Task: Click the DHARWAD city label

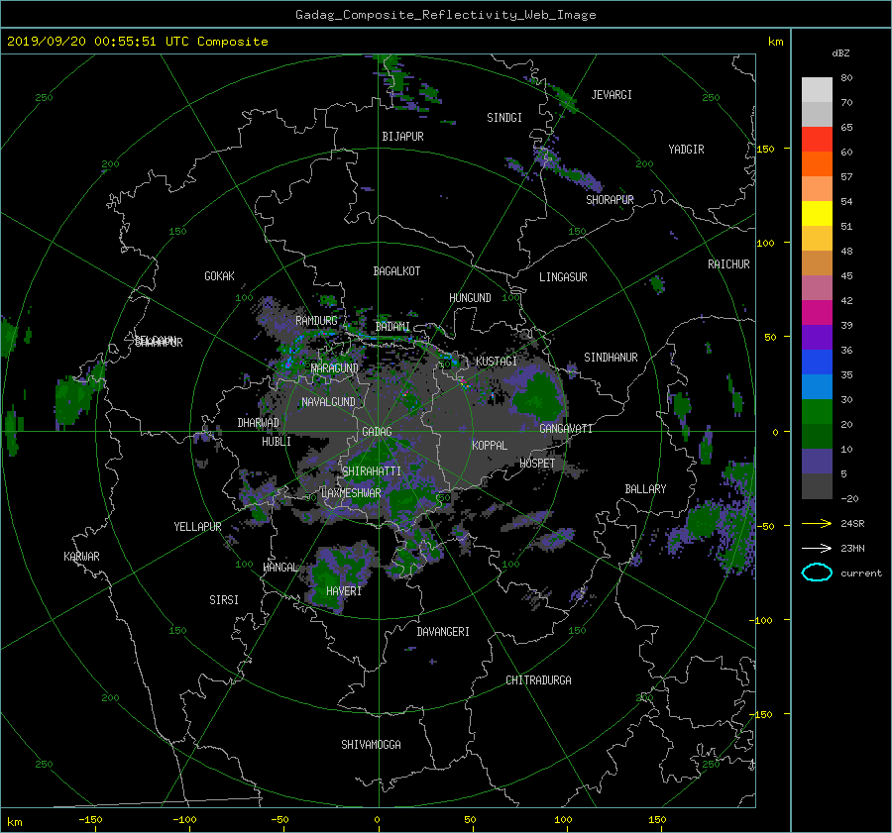Action: click(x=259, y=423)
